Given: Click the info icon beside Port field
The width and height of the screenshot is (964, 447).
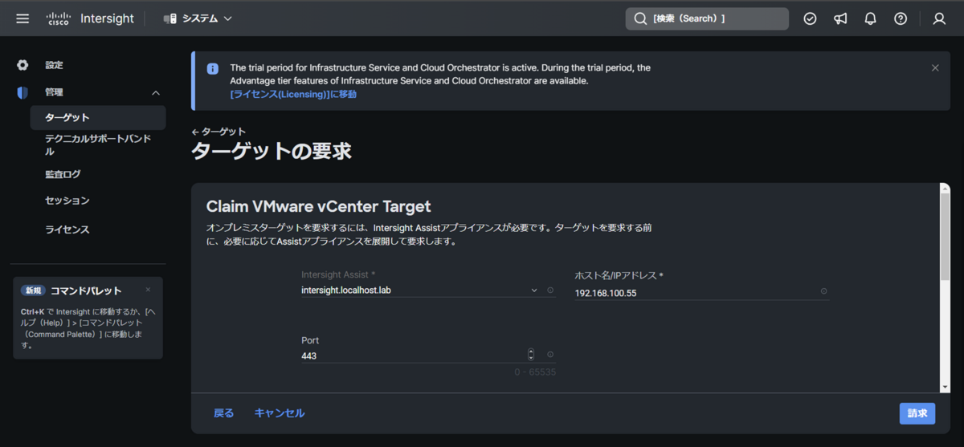Looking at the screenshot, I should click(x=550, y=355).
